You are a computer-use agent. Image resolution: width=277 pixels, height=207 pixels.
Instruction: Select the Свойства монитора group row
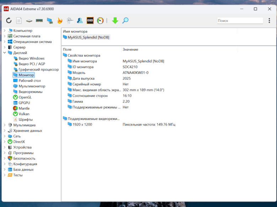point(82,56)
